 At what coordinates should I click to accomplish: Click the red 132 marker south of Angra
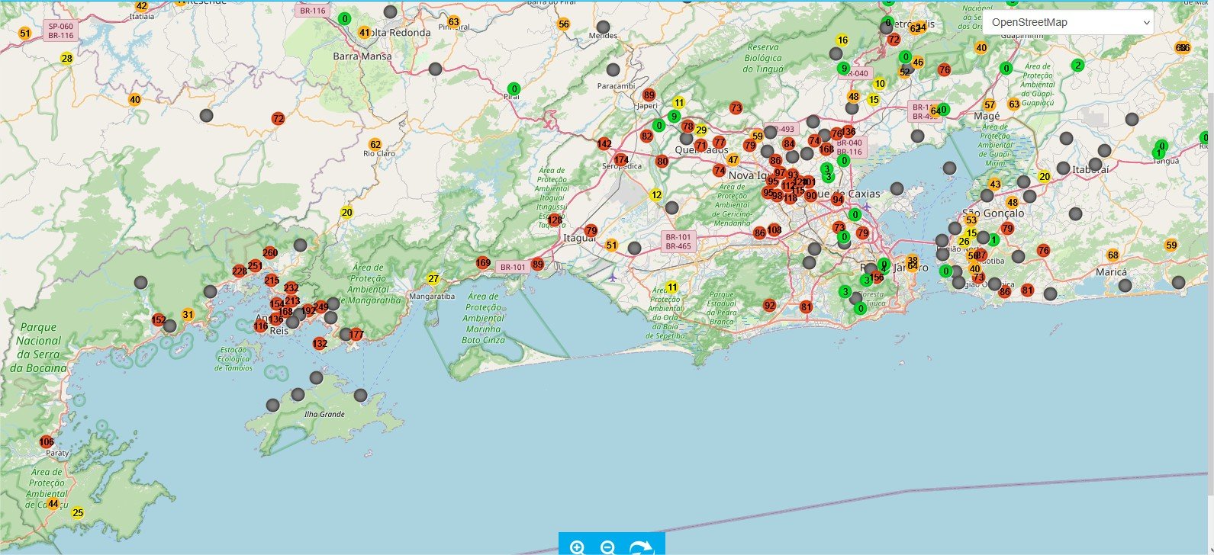pyautogui.click(x=320, y=344)
